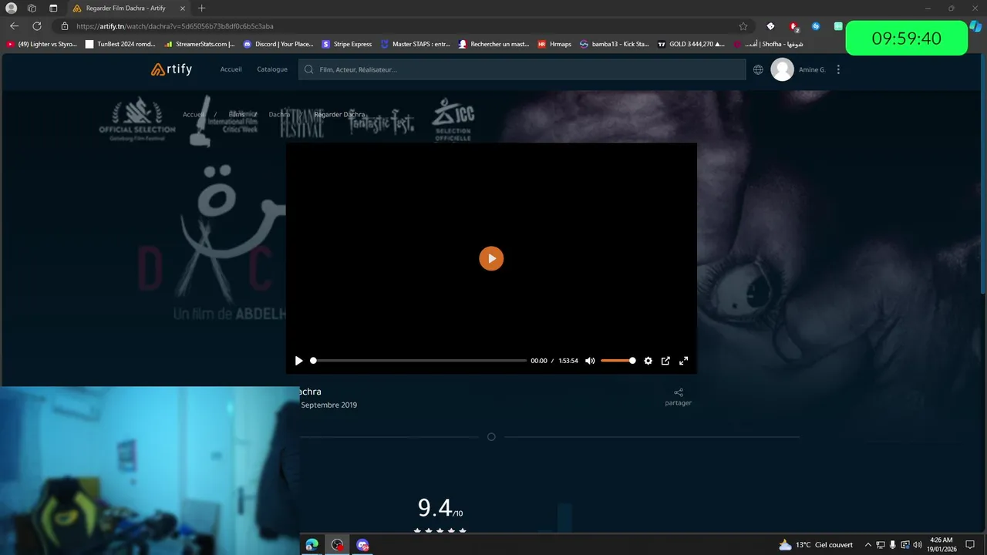Open video player settings gear
Screen dimensions: 987x555
(648, 361)
